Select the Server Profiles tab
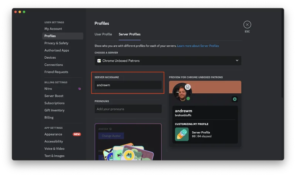The image size is (296, 176). pyautogui.click(x=129, y=34)
